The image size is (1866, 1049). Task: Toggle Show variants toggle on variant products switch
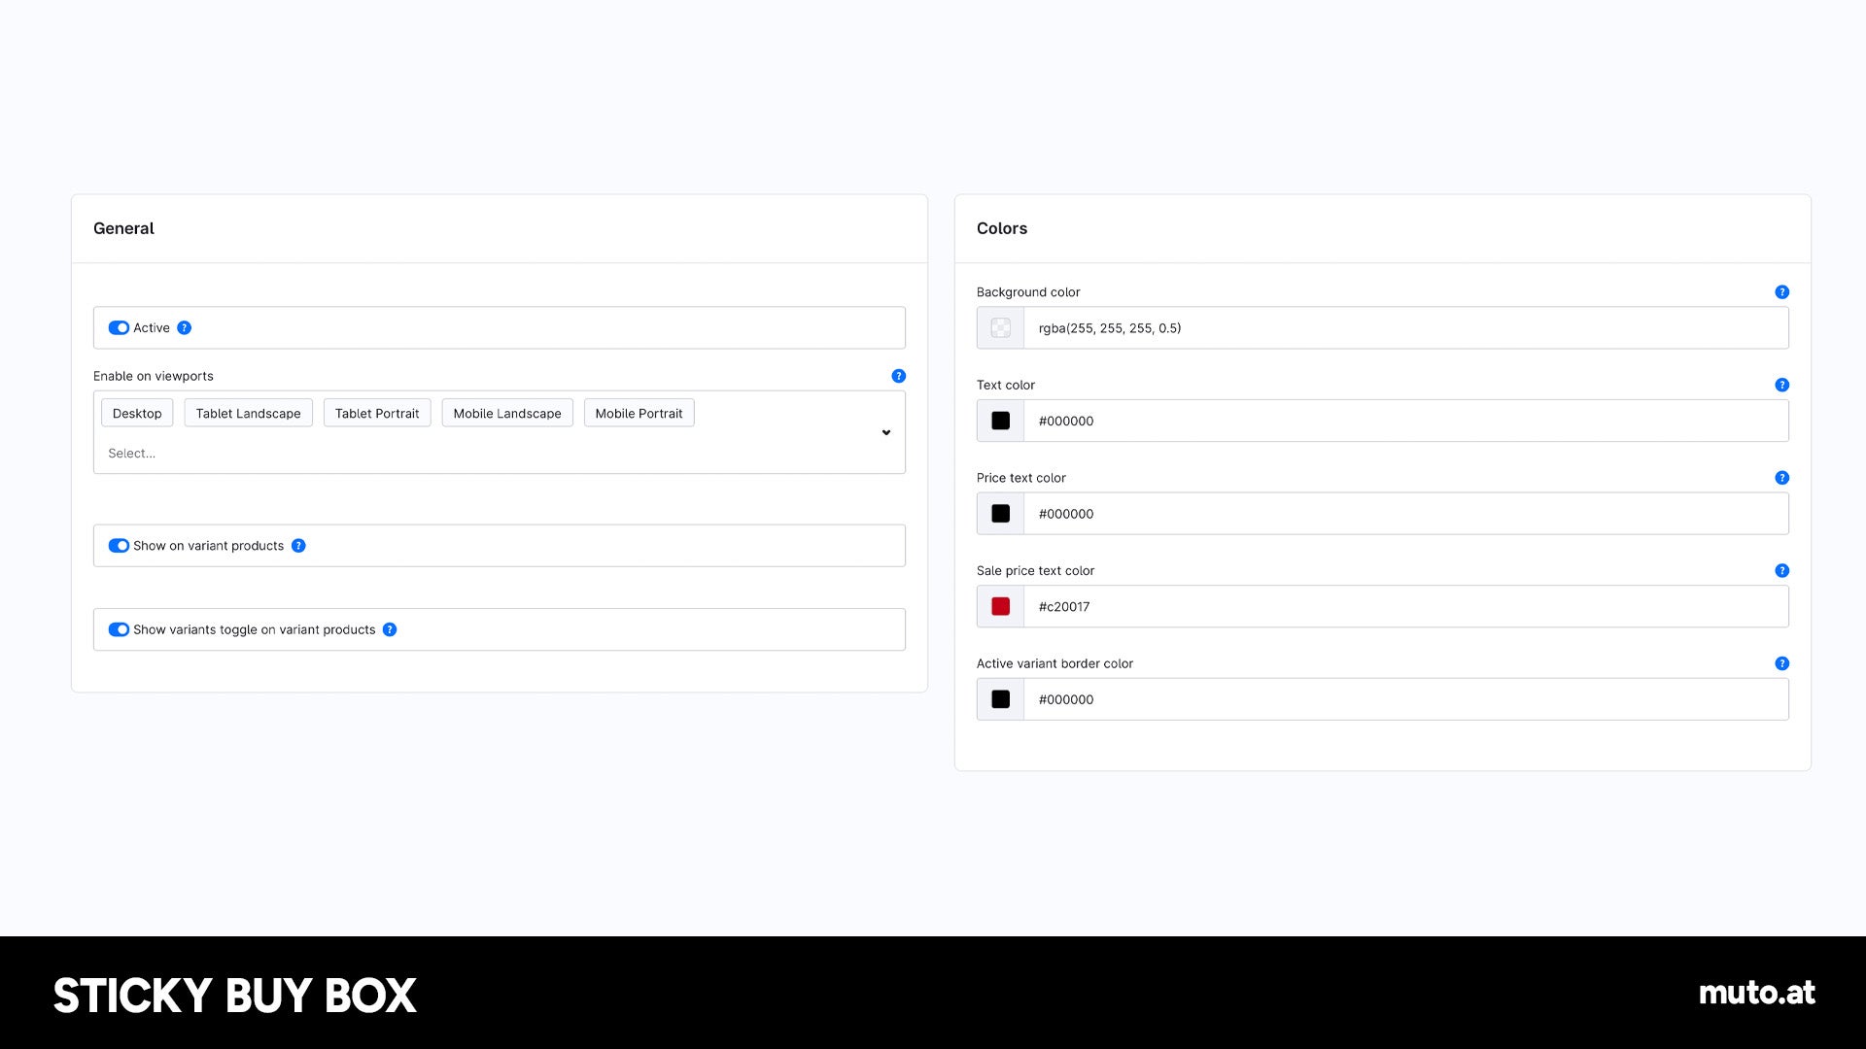coord(119,629)
